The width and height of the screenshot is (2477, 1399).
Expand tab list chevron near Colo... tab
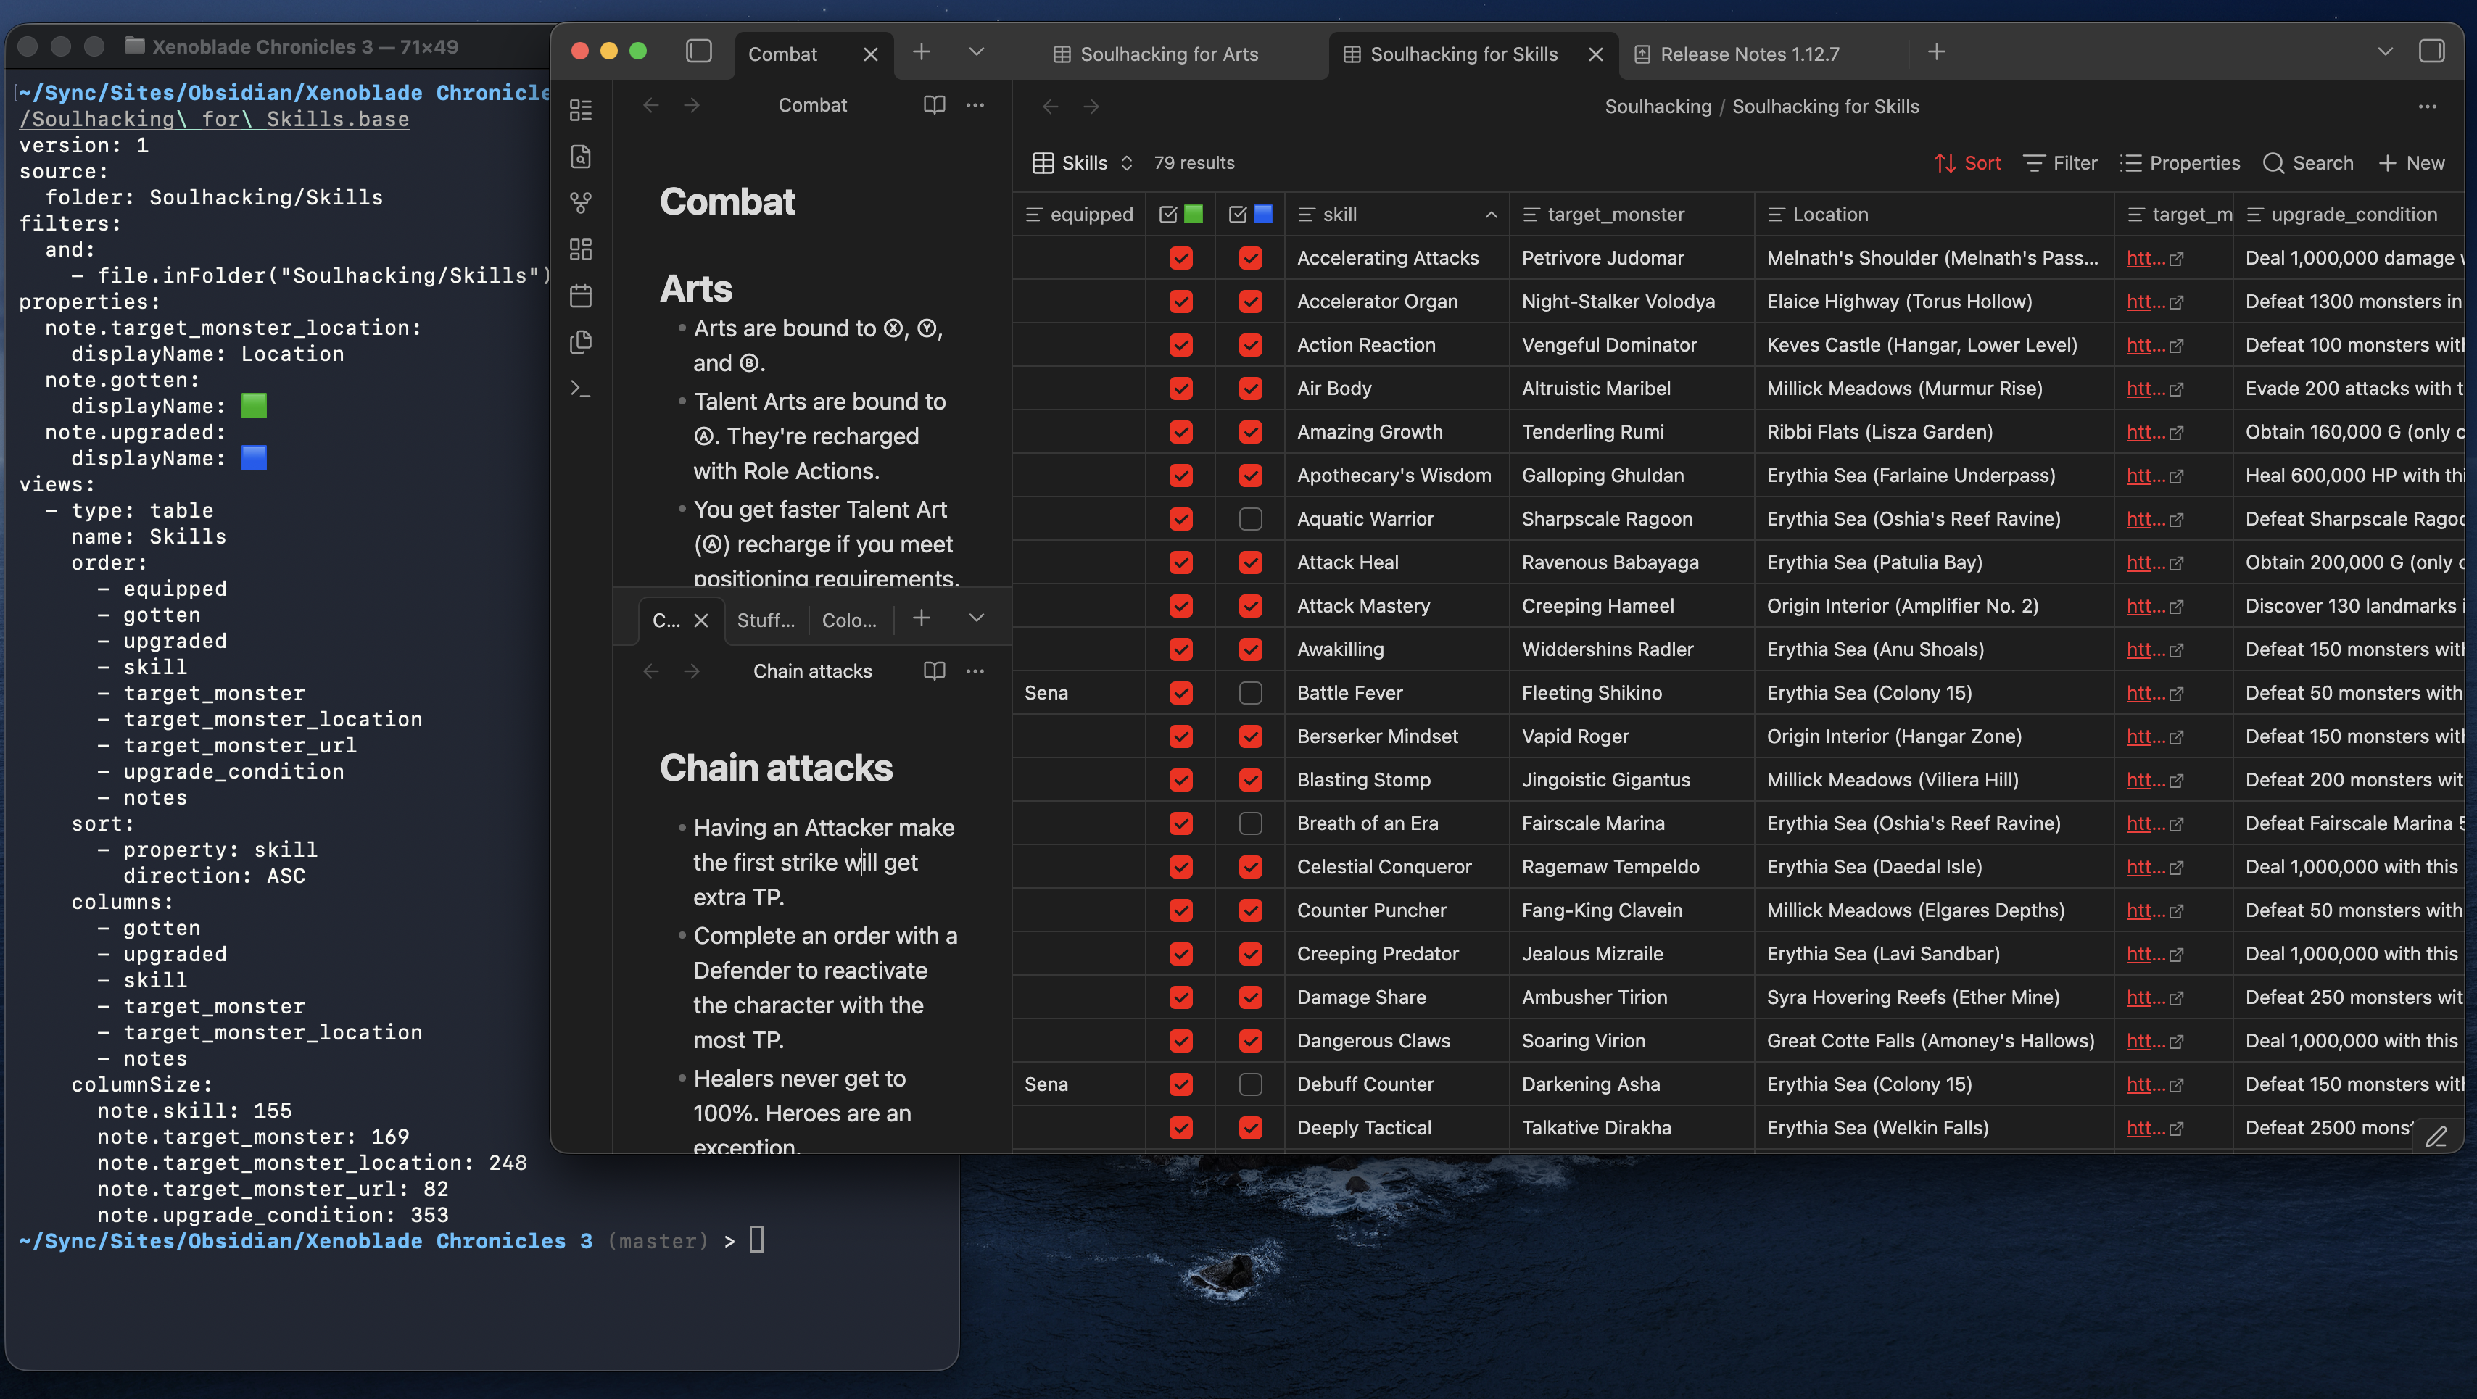[976, 618]
